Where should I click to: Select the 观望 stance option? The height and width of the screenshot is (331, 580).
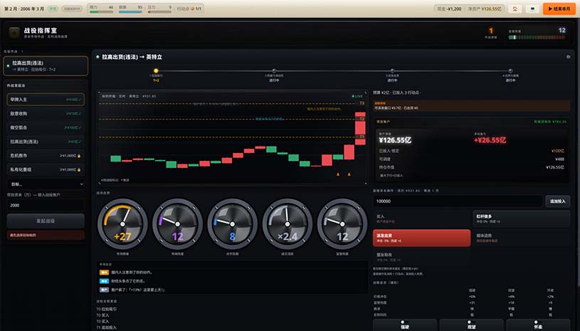click(x=471, y=325)
